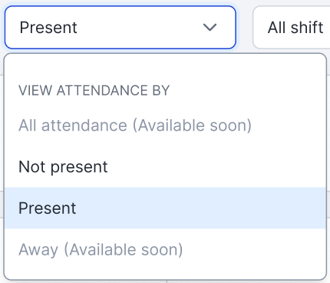Keep attendance filter on Present
330x283 pixels.
pyautogui.click(x=165, y=208)
